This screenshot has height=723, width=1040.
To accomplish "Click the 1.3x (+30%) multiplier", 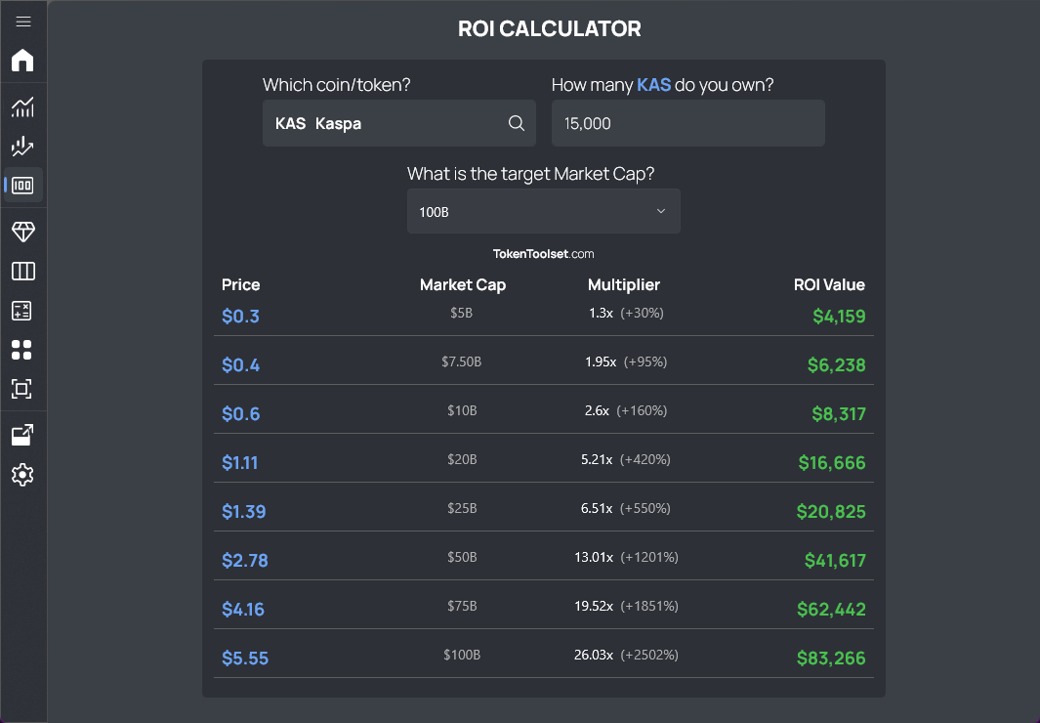I will (626, 313).
